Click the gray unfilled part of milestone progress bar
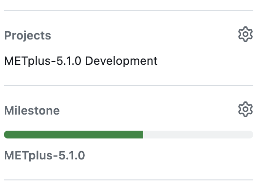264x196 pixels. [198, 135]
